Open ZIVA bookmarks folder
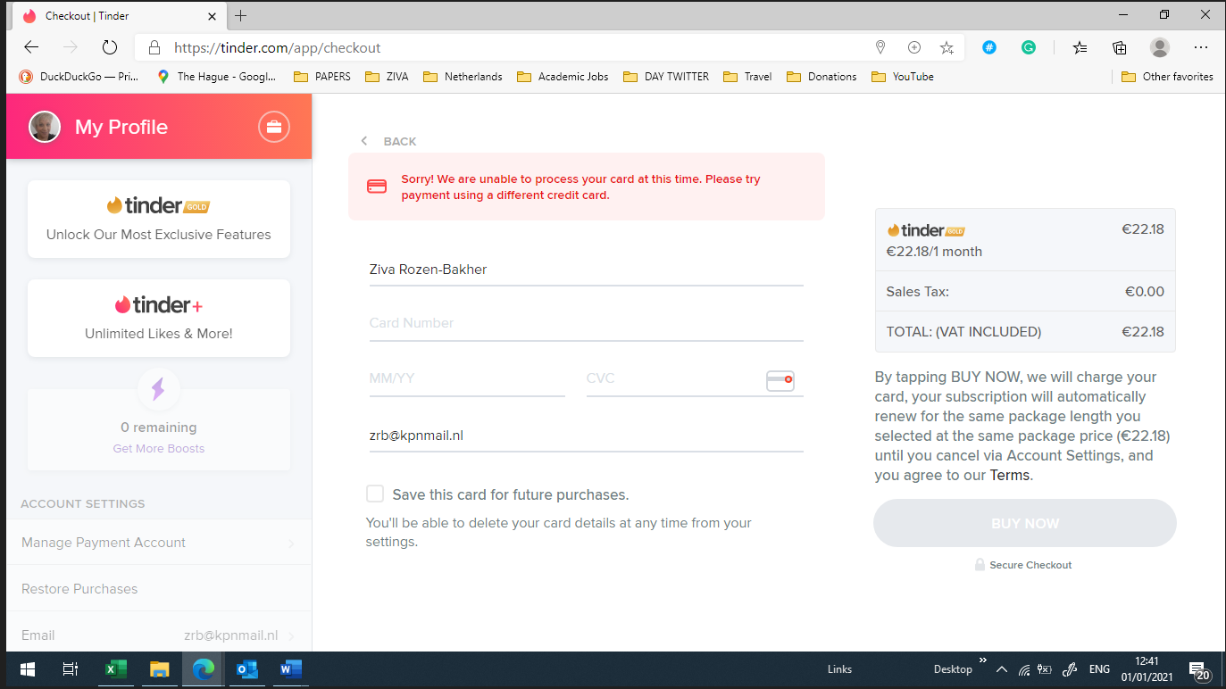The image size is (1226, 689). coord(387,77)
